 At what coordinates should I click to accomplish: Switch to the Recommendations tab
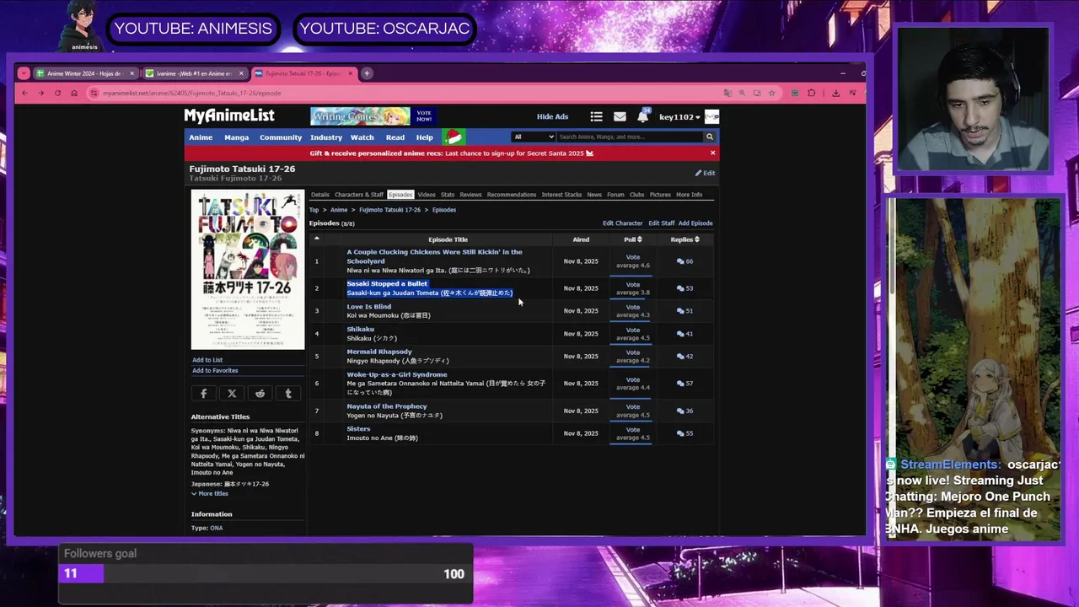point(511,195)
